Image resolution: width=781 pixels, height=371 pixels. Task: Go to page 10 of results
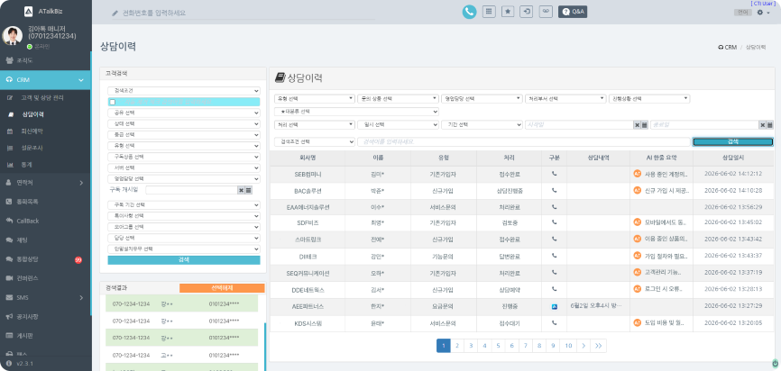click(x=568, y=346)
